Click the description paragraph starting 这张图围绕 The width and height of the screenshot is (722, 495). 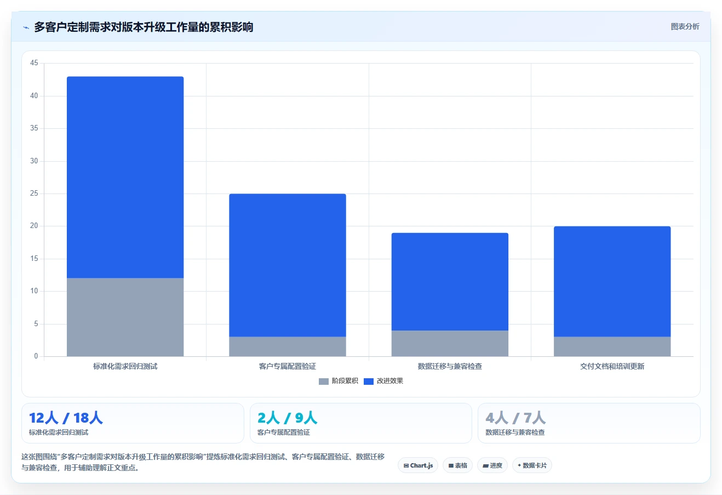click(203, 462)
